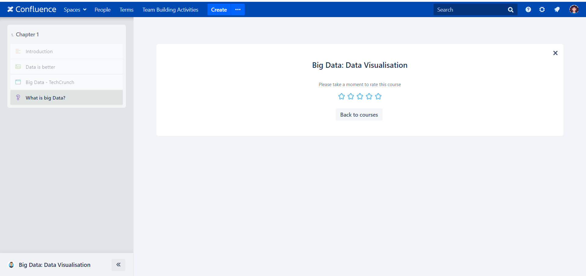Viewport: 586px width, 276px height.
Task: Rate the course five stars
Action: (378, 96)
